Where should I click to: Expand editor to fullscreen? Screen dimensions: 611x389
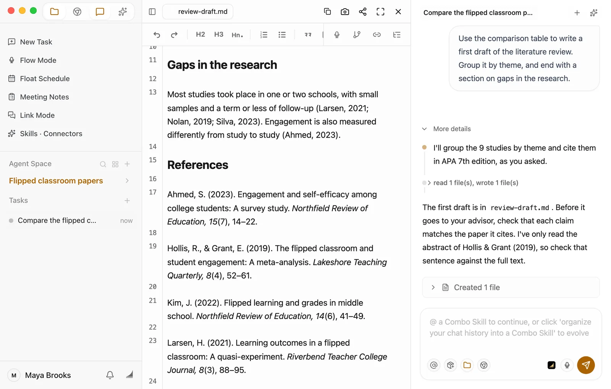[x=380, y=11]
